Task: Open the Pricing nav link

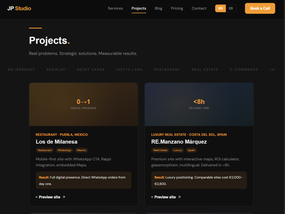Action: tap(177, 8)
